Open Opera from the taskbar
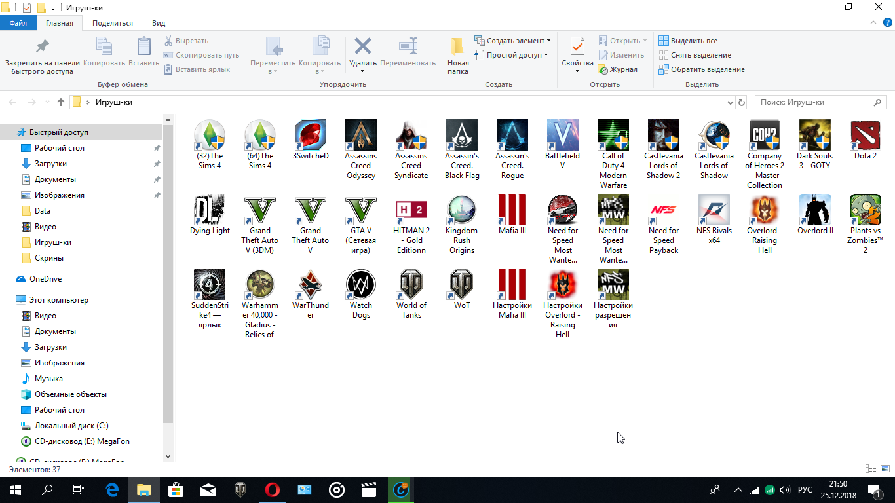 coord(273,489)
